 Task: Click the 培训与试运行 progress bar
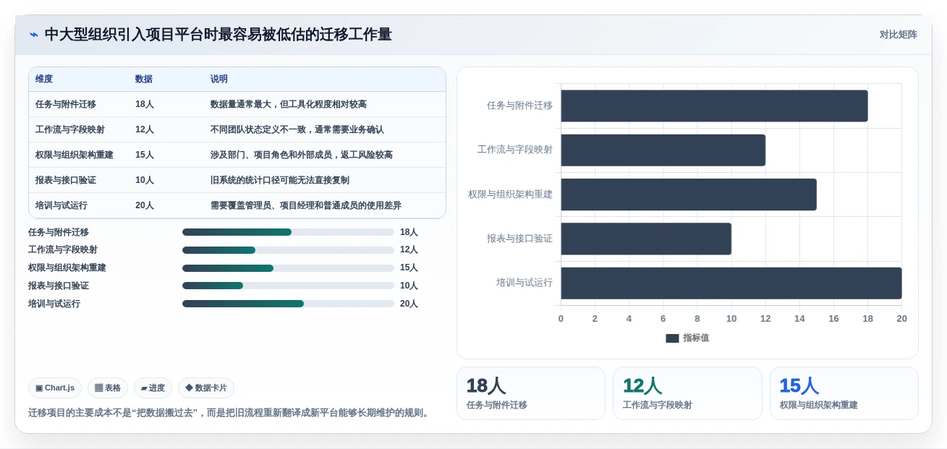(288, 304)
